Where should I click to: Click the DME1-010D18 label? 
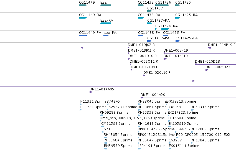point(207,62)
